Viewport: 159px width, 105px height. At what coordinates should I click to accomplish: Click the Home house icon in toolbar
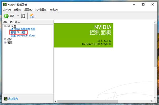[x=32, y=16]
